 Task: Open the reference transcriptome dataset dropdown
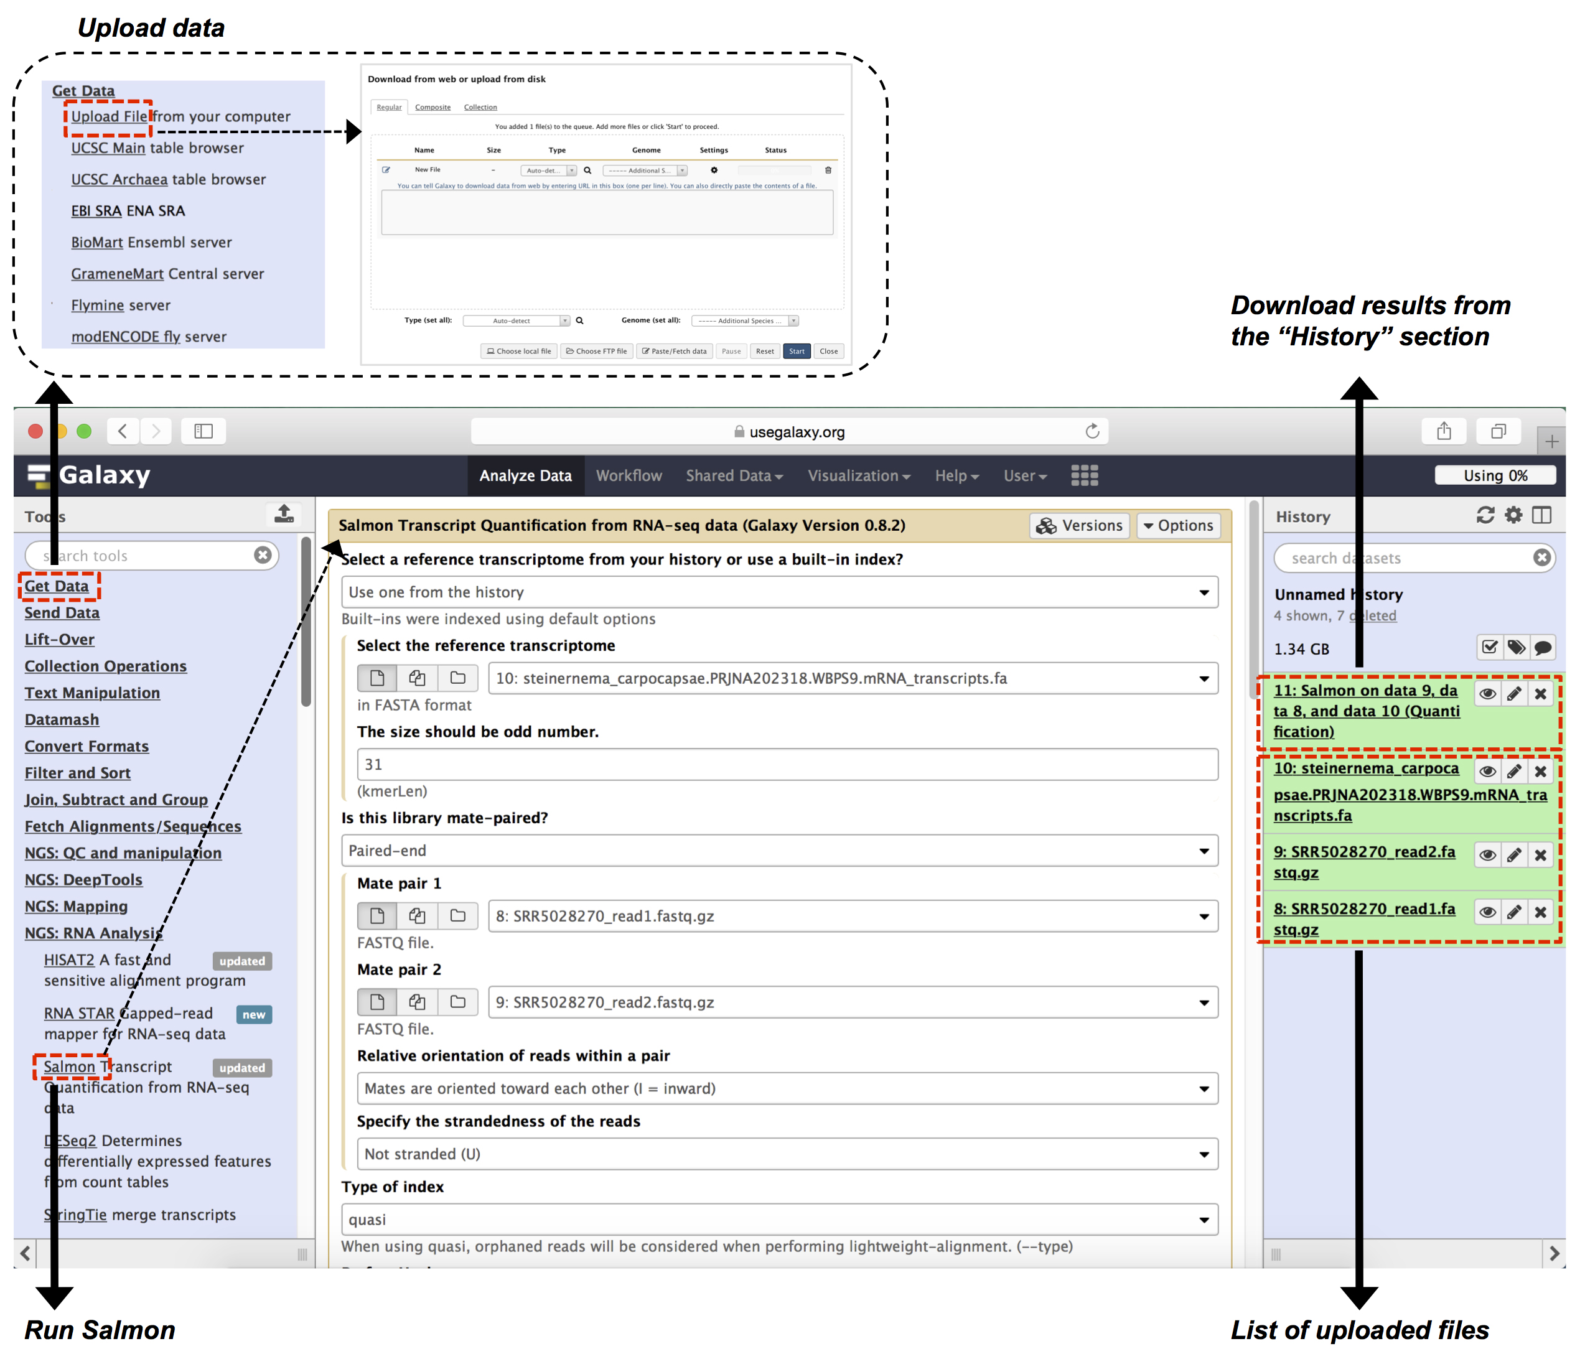coord(853,678)
